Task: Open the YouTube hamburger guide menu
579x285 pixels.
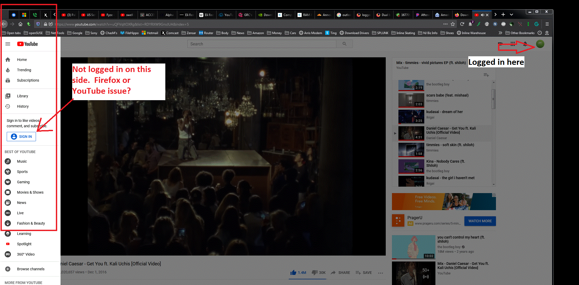Action: (8, 44)
